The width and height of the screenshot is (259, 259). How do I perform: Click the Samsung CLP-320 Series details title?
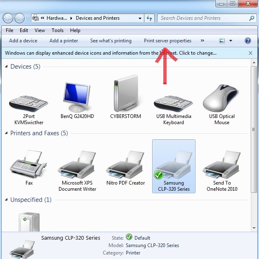pos(71,238)
